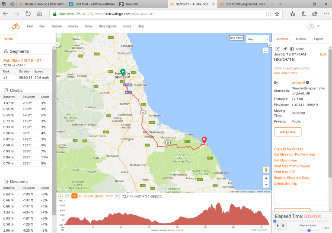Refresh the browser page

coord(28,14)
